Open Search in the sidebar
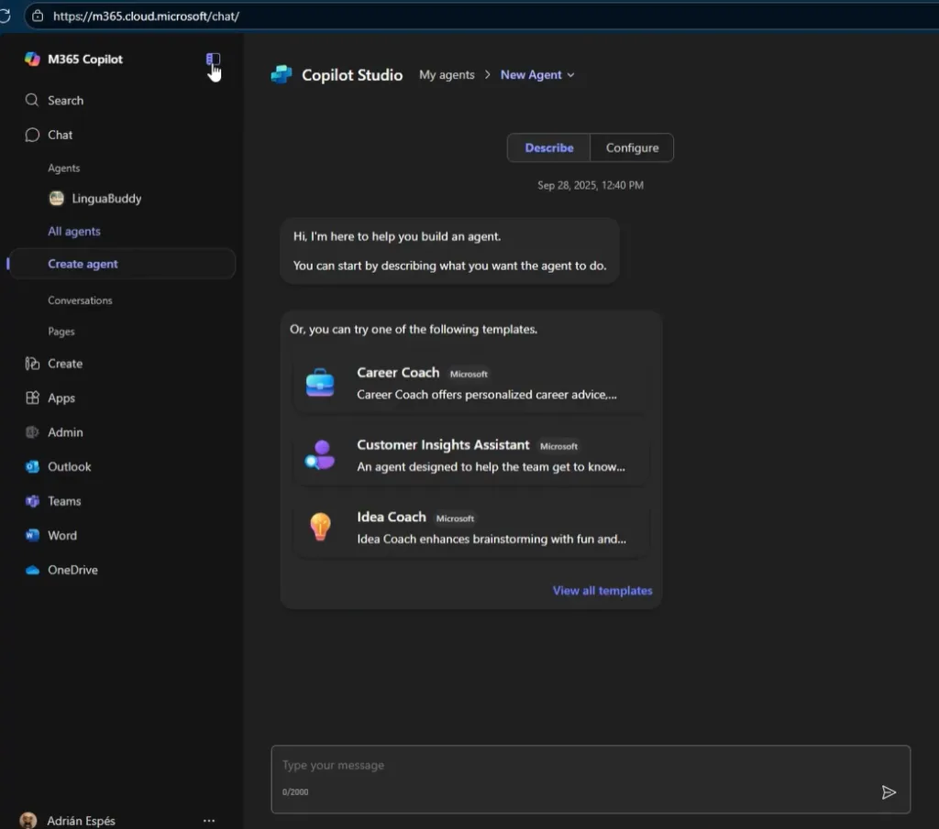 click(65, 101)
